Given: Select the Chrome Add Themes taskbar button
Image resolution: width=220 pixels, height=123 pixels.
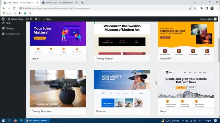Looking at the screenshot, I should [37, 121].
